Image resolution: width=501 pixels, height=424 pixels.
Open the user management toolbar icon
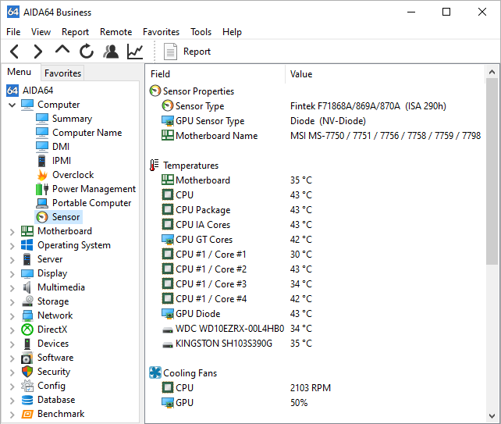point(111,52)
